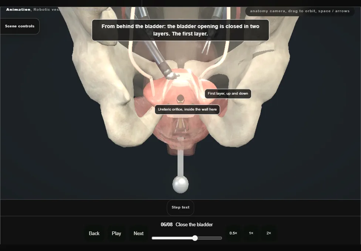
Task: Click the caption about closing the bladder in two layers
Action: click(180, 30)
